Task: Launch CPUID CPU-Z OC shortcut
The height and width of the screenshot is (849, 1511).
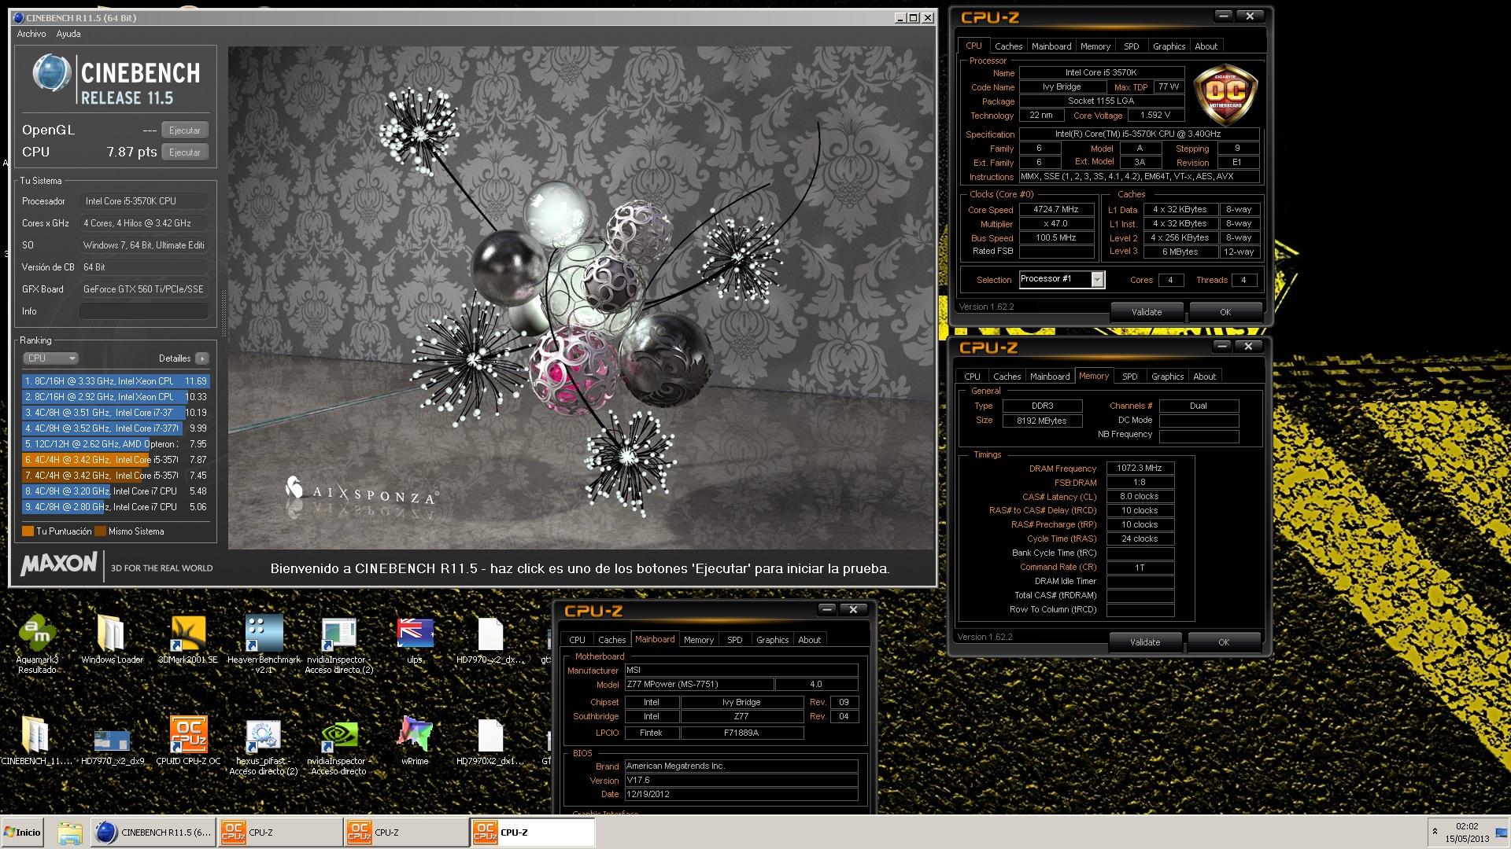Action: click(188, 741)
